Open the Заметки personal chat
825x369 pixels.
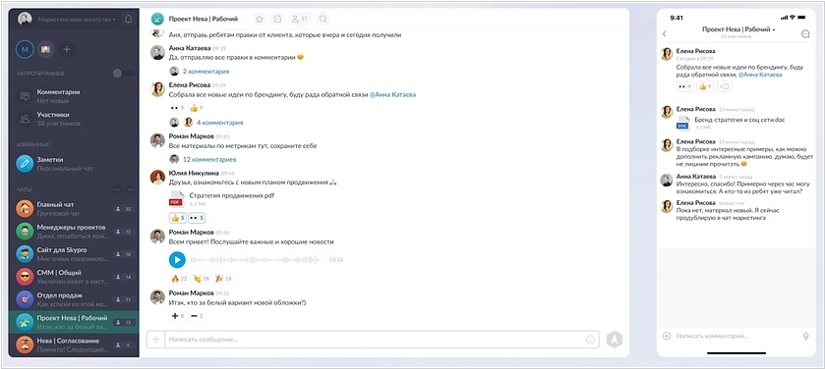74,164
